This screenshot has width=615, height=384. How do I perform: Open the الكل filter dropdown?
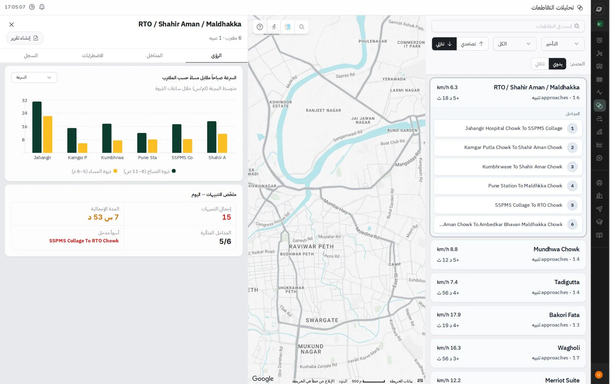click(x=515, y=44)
